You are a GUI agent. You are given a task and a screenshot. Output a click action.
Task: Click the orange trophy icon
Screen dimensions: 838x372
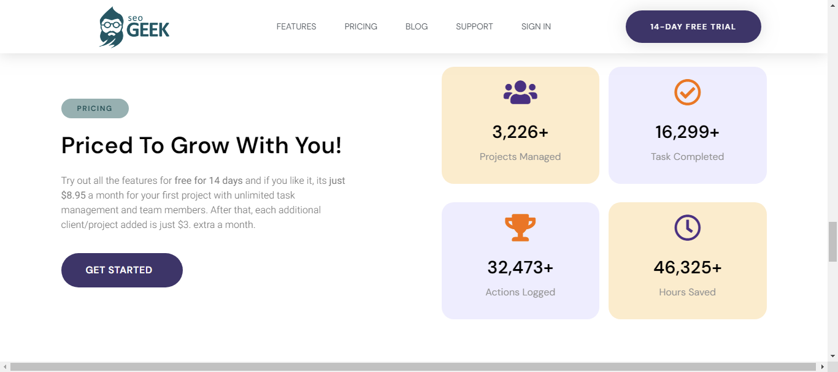[520, 227]
